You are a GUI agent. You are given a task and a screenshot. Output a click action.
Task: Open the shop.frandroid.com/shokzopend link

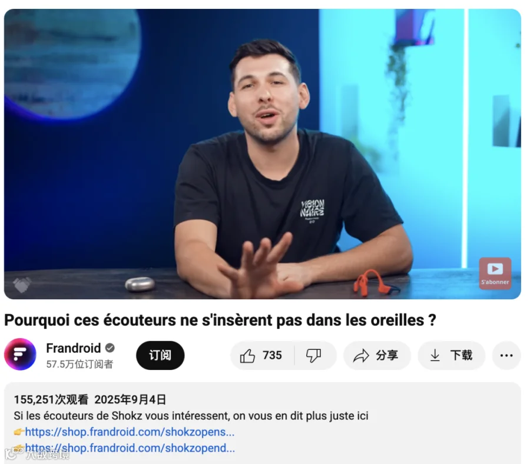(130, 448)
